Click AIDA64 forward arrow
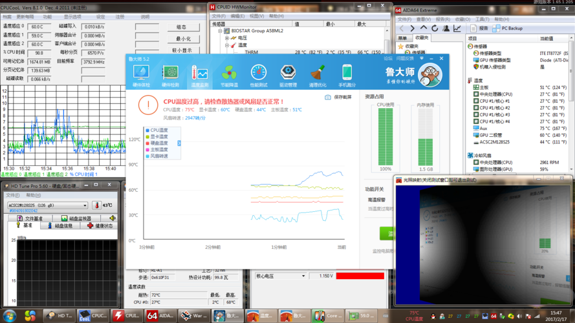 413,28
